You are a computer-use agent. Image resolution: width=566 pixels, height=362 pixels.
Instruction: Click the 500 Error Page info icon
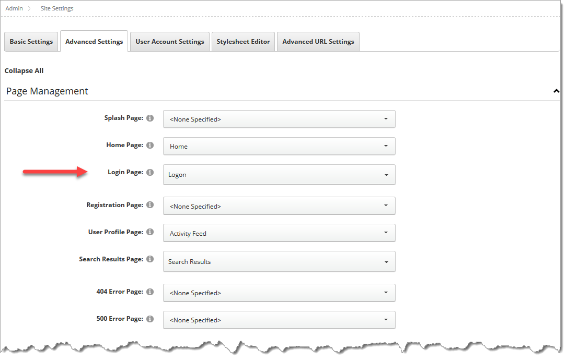(150, 318)
